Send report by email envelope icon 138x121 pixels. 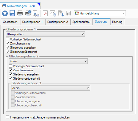53,13
